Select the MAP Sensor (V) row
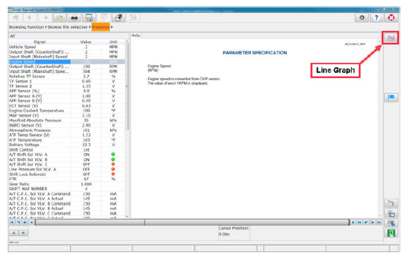 (67, 115)
